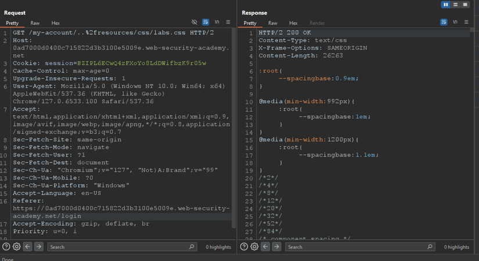Viewport: 479px width, 261px height.
Task: Switch Response view to Pretty tab
Action: pos(250,23)
